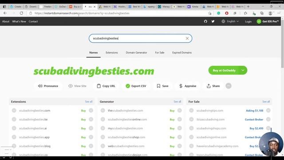
Task: Open Contact page
Action: point(33,21)
